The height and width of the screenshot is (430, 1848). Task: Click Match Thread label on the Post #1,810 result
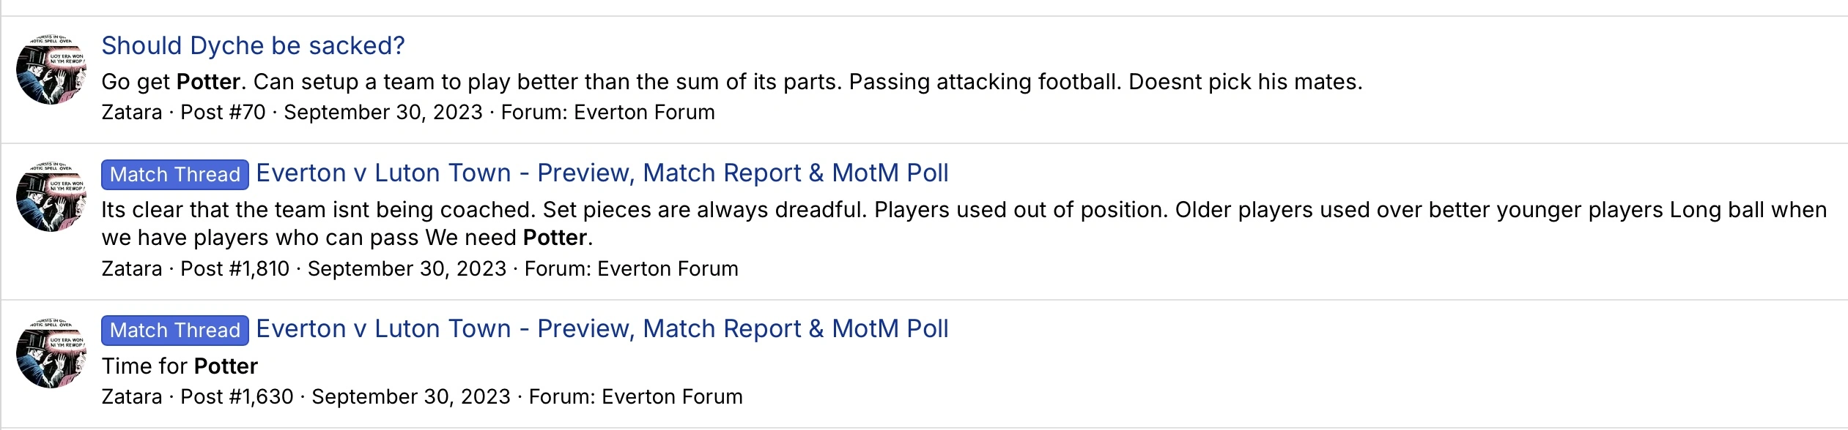point(174,174)
